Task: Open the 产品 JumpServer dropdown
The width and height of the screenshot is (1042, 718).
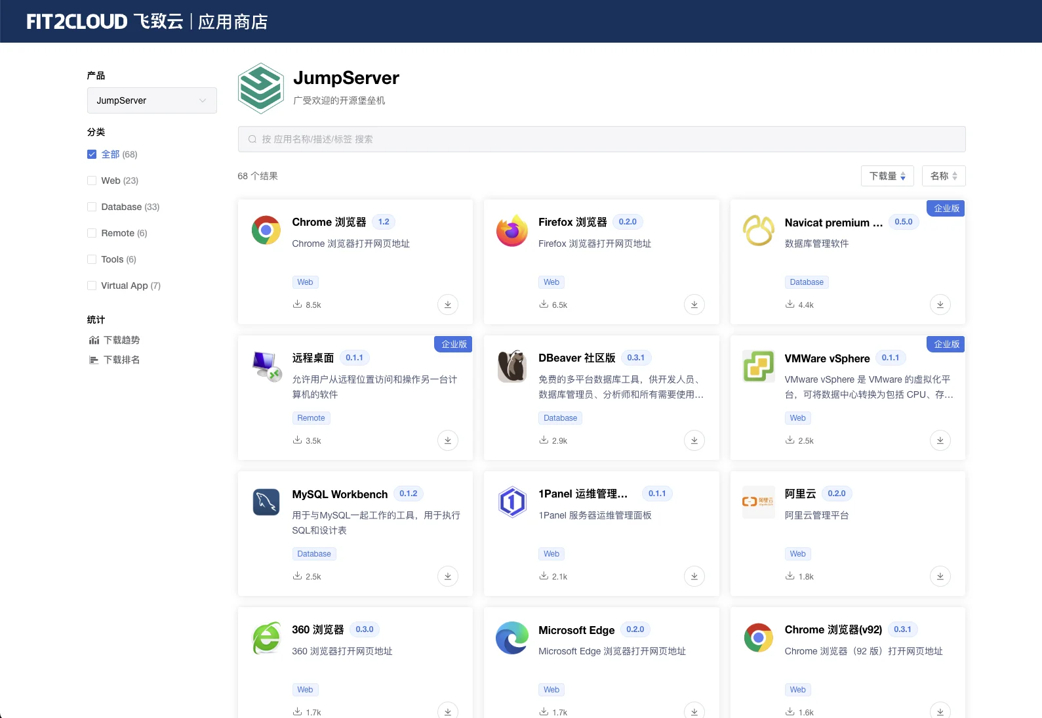Action: tap(152, 100)
